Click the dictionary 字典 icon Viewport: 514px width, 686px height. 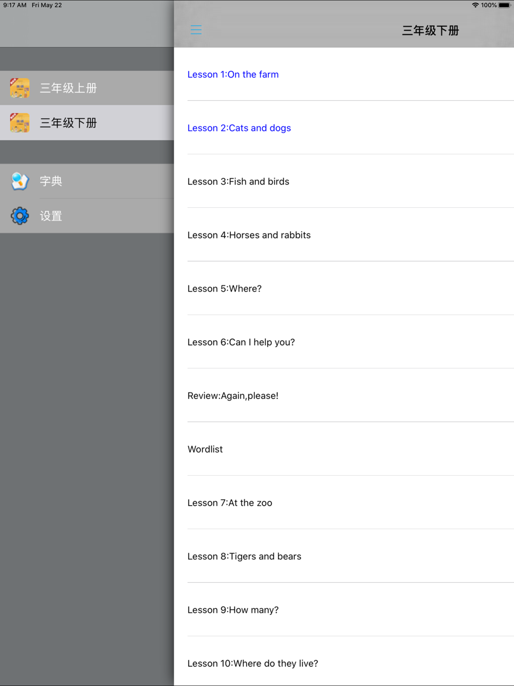click(x=20, y=181)
